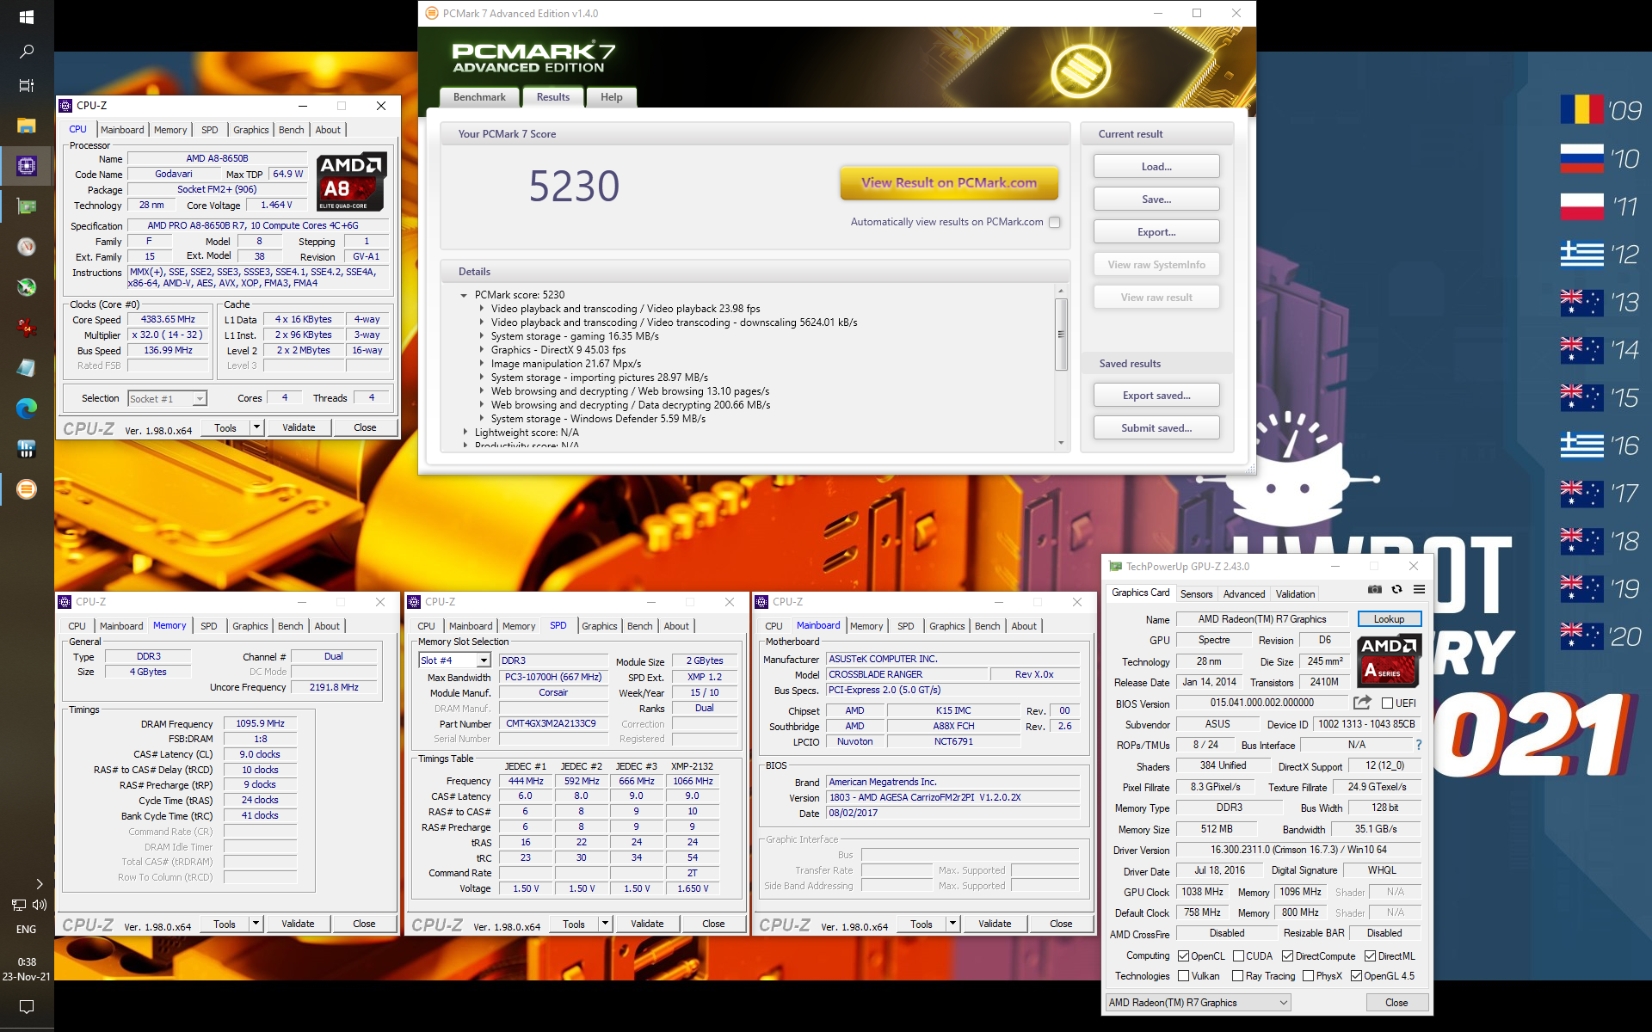This screenshot has height=1032, width=1652.
Task: Collapse the PCMark score tree node
Action: [464, 295]
